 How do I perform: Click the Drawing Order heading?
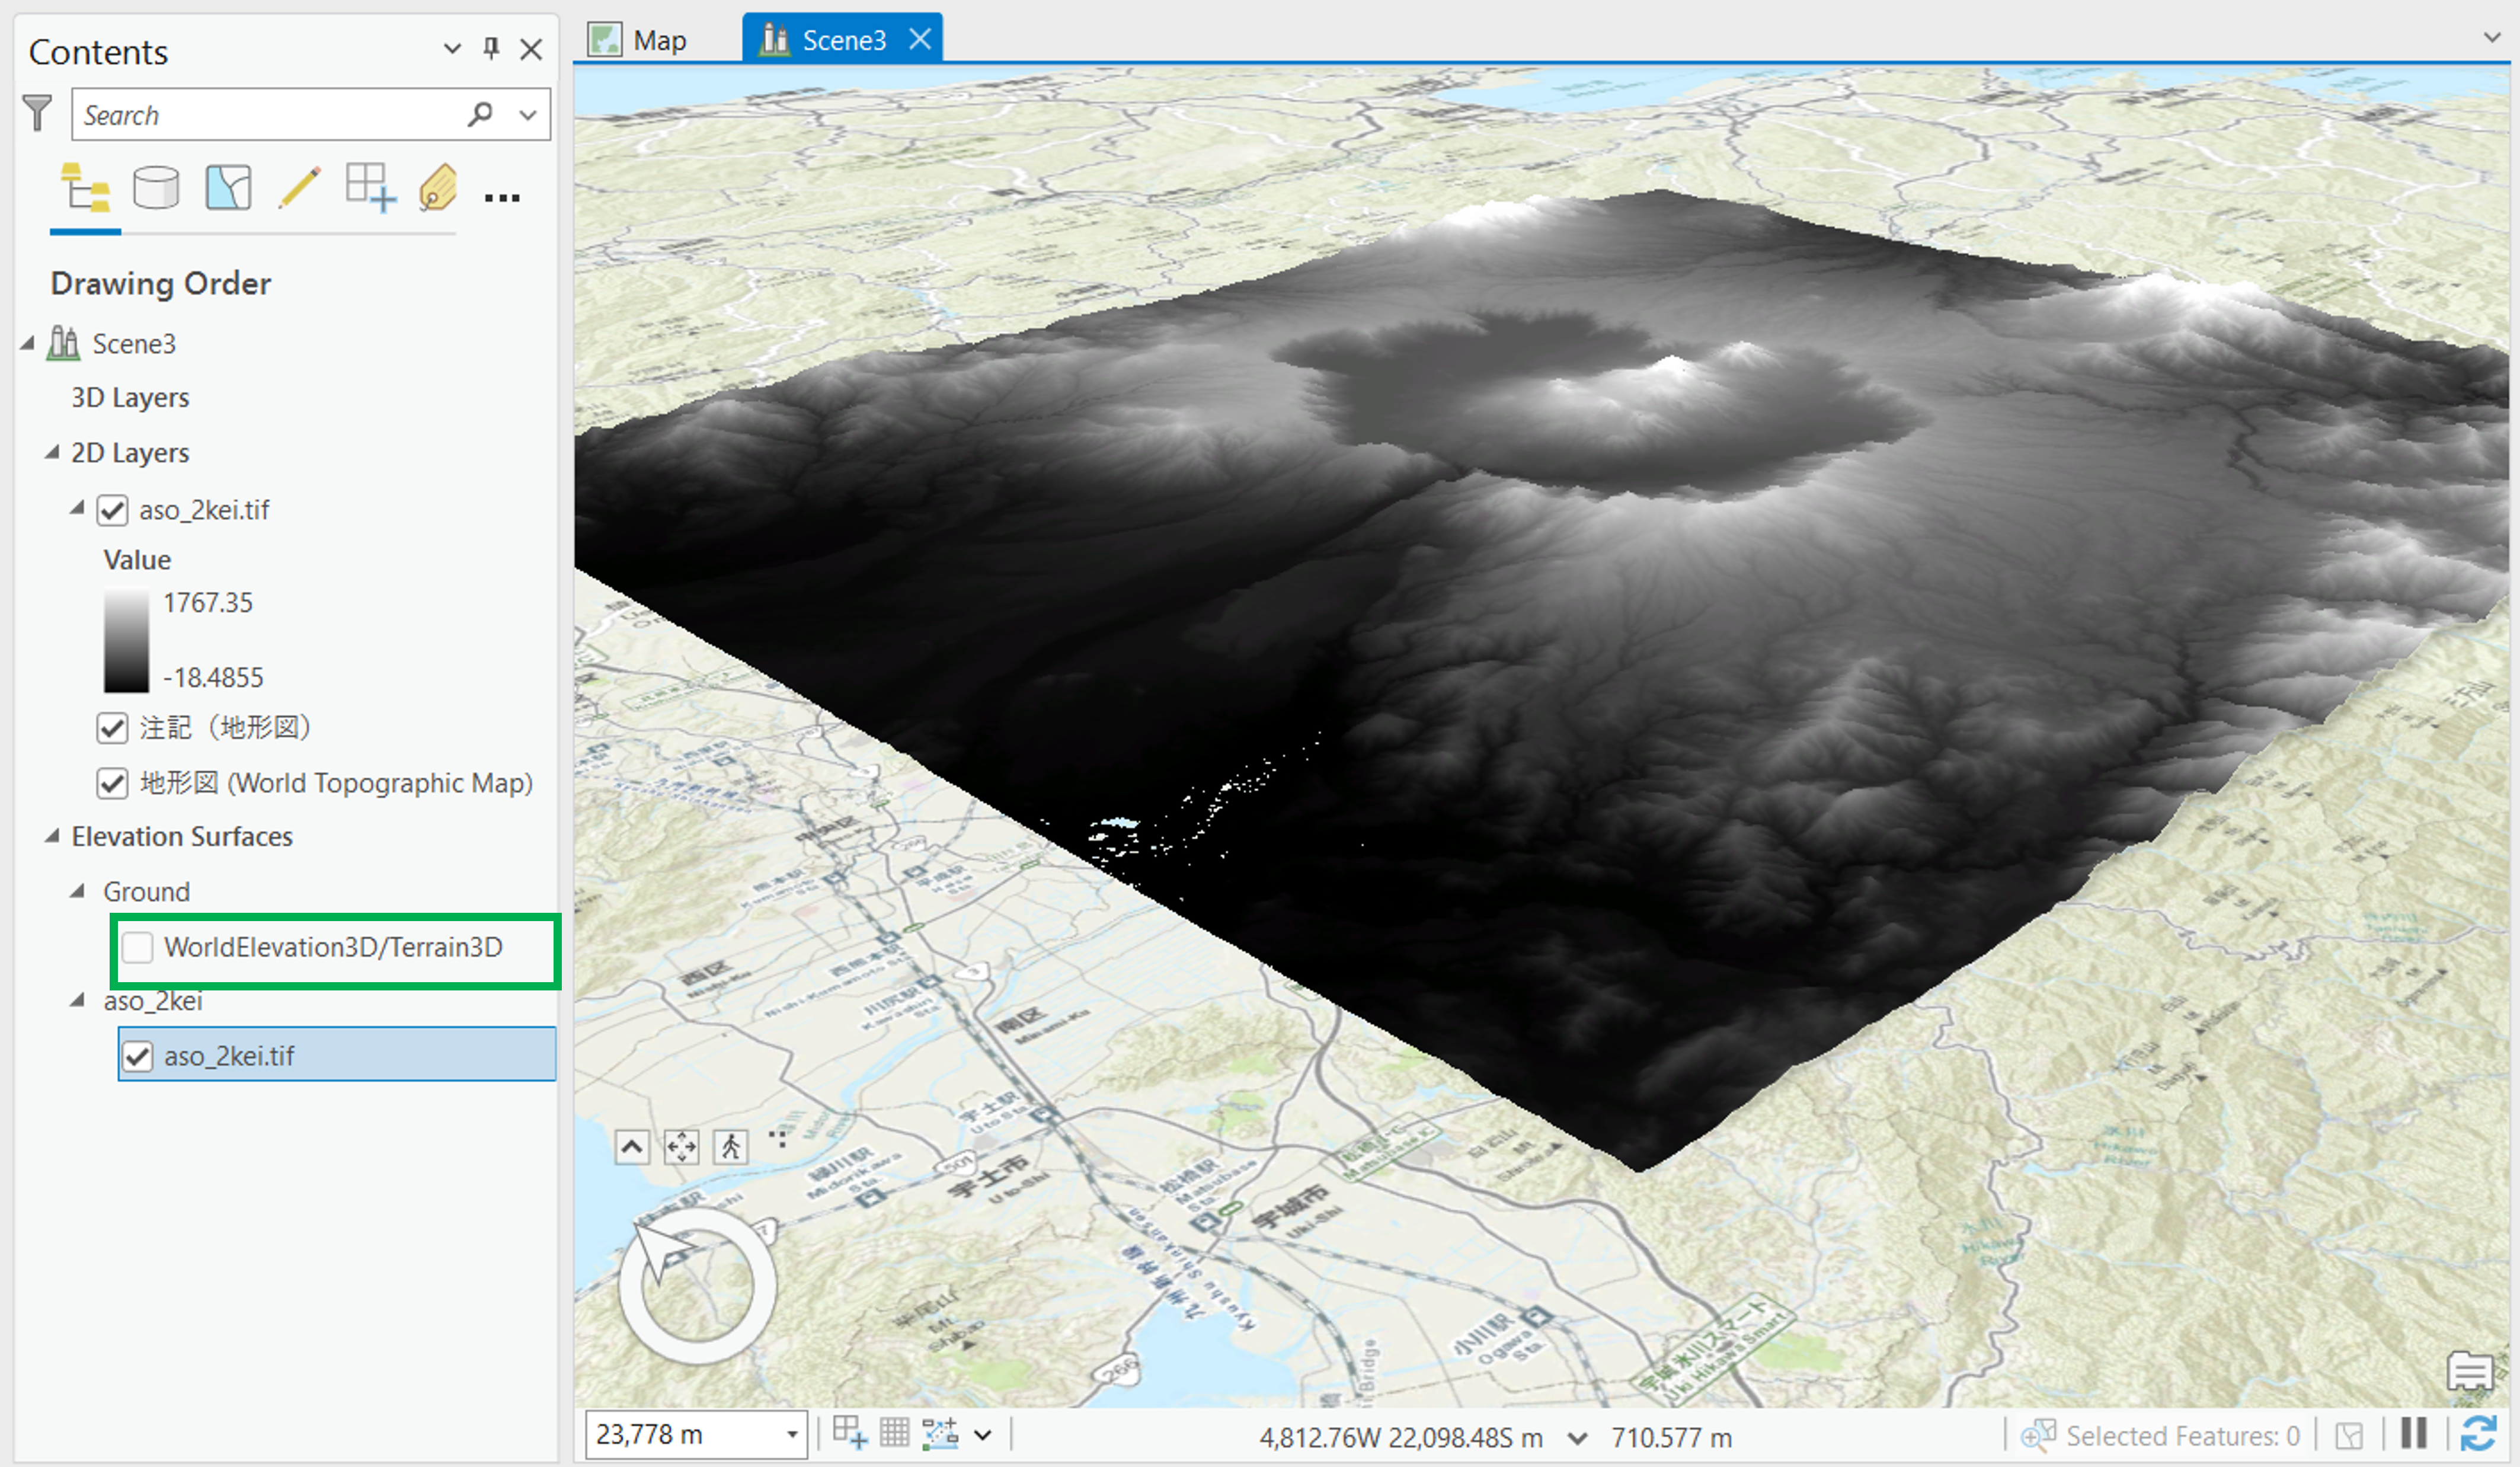click(161, 284)
